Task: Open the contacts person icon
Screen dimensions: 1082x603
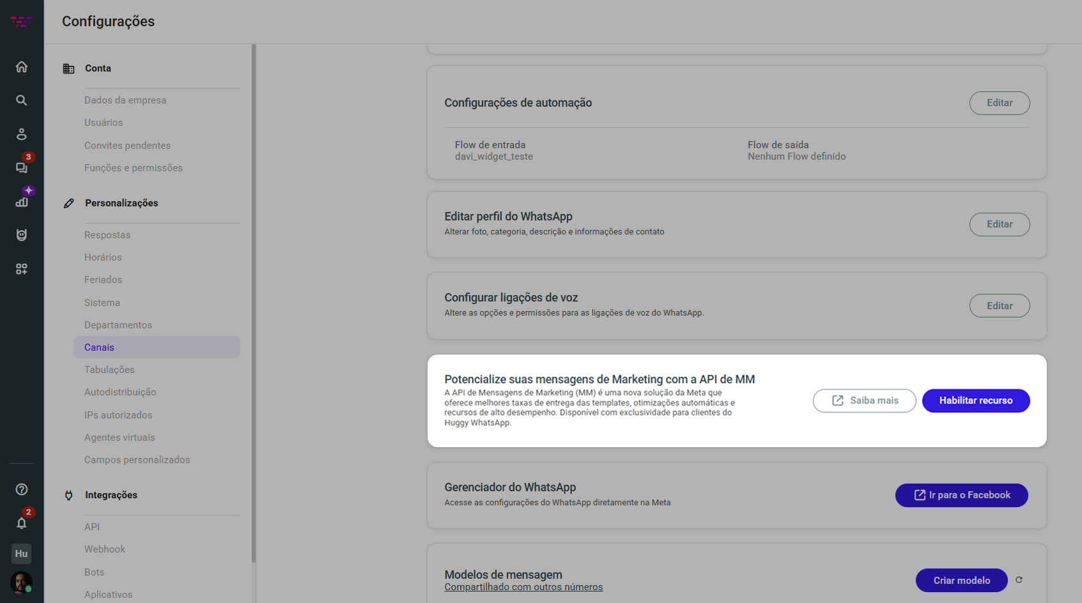Action: pyautogui.click(x=22, y=134)
